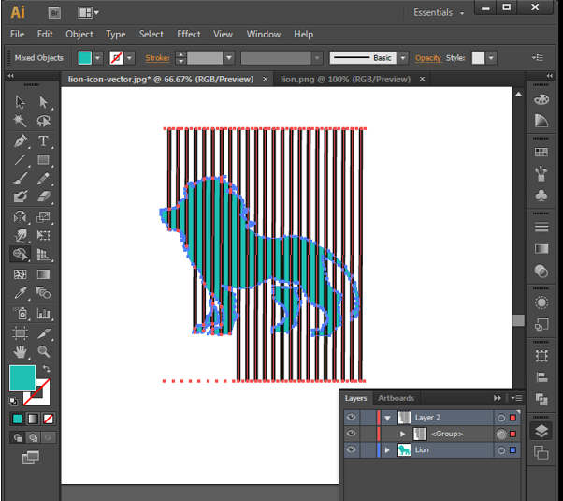Toggle visibility of the Lion layer

coord(352,450)
